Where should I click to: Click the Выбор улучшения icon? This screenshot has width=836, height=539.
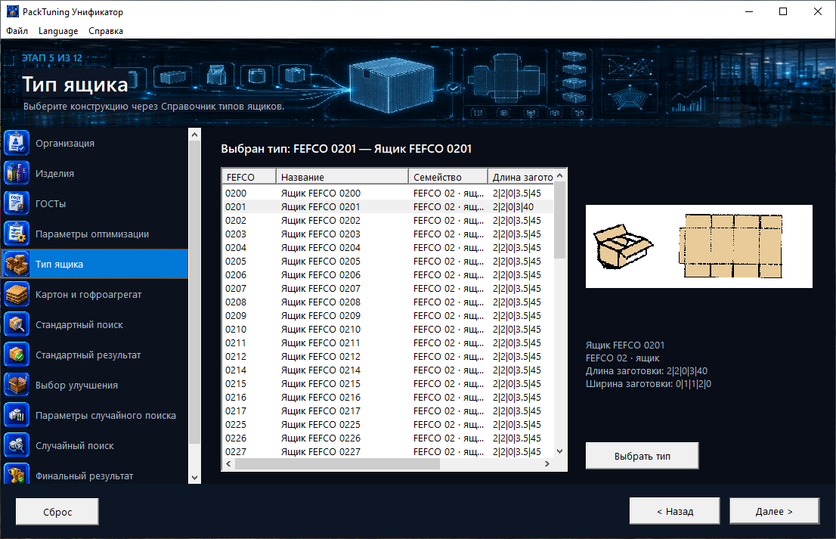tap(17, 385)
